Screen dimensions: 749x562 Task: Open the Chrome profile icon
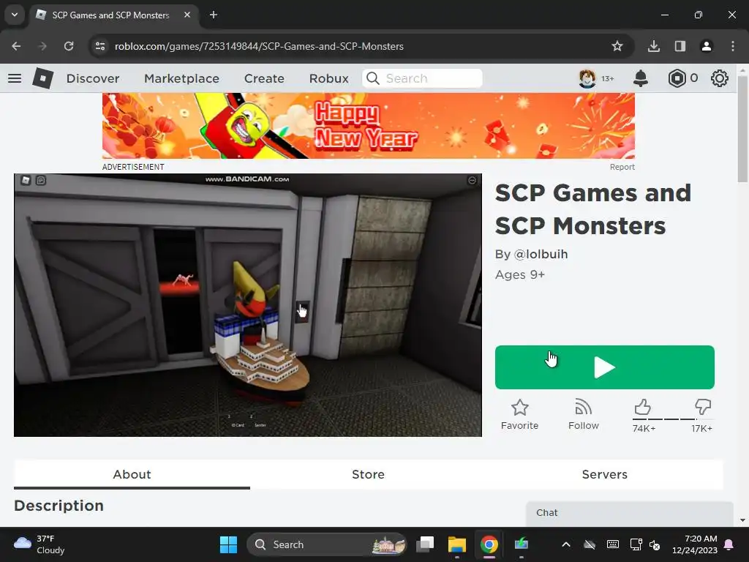(706, 46)
